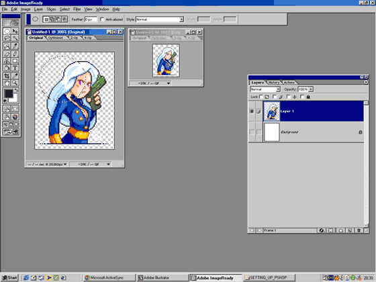Select the Rectangle shape tool
Image resolution: width=376 pixels, height=282 pixels.
15,61
